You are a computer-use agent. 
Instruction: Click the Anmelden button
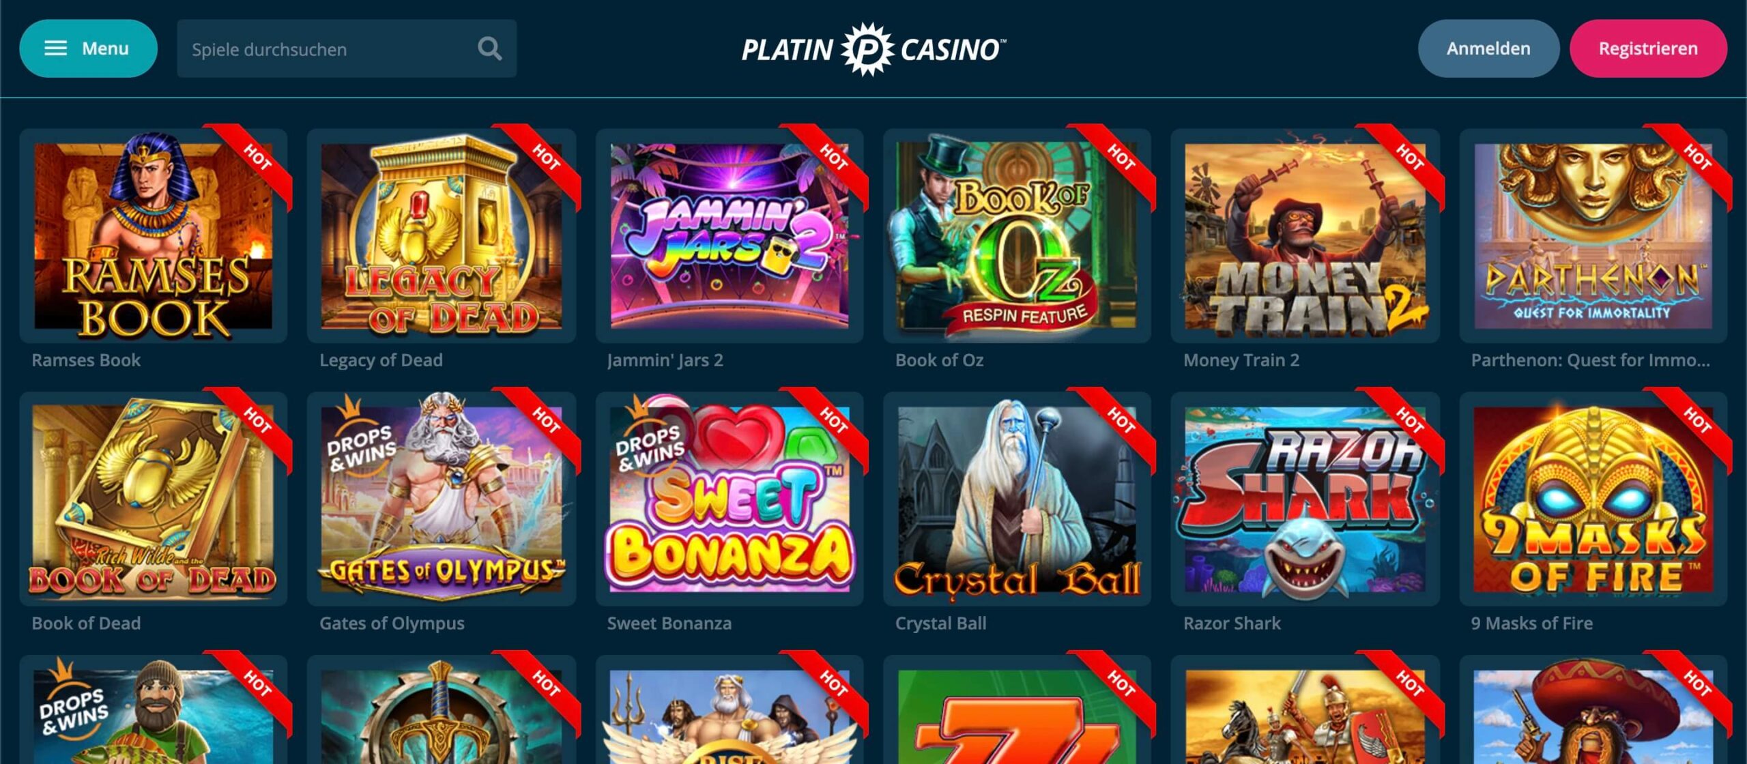tap(1488, 48)
